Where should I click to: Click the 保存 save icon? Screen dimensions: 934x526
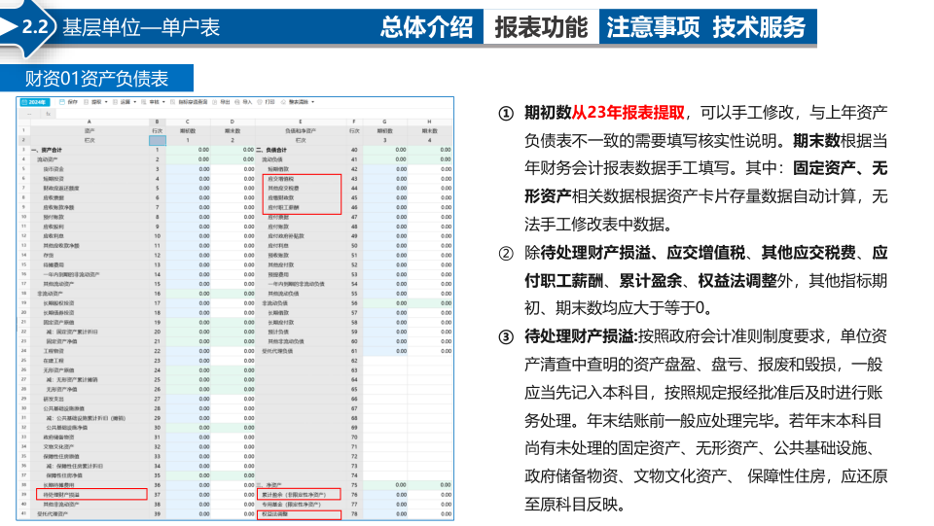click(x=62, y=102)
